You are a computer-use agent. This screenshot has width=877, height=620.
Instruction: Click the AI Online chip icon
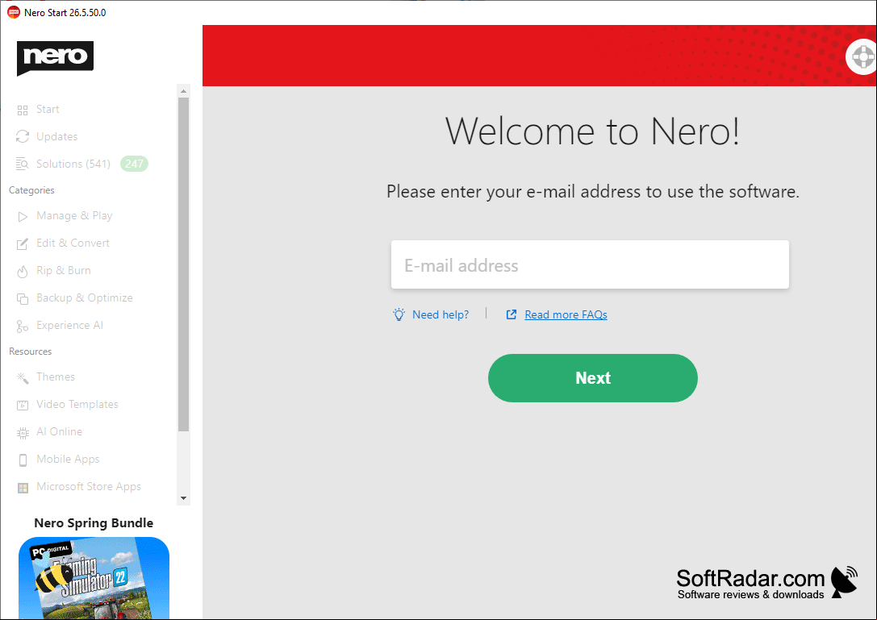(x=23, y=432)
